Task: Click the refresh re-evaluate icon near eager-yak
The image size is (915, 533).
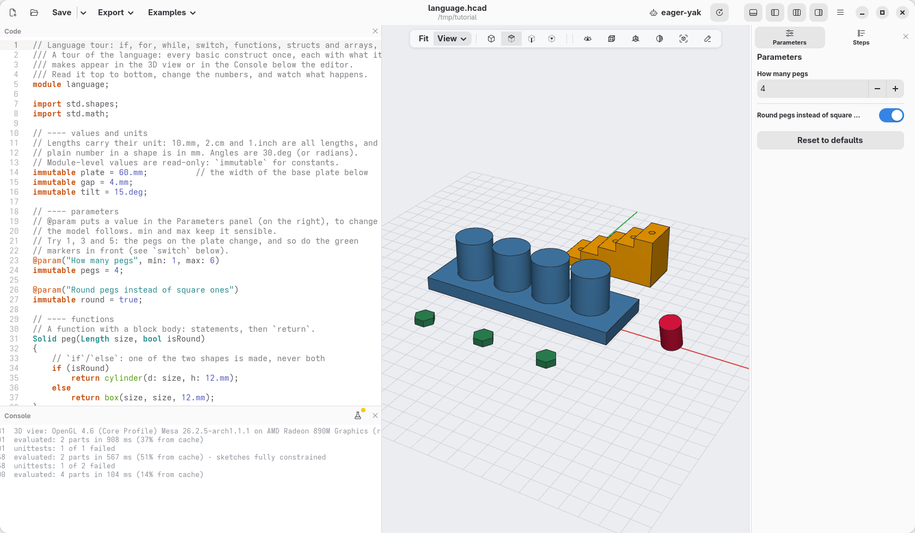Action: click(x=719, y=13)
